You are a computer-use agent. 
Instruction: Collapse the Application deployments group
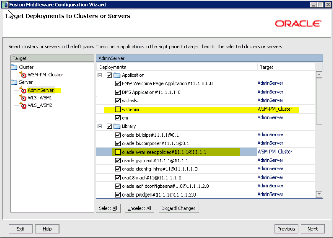100,75
